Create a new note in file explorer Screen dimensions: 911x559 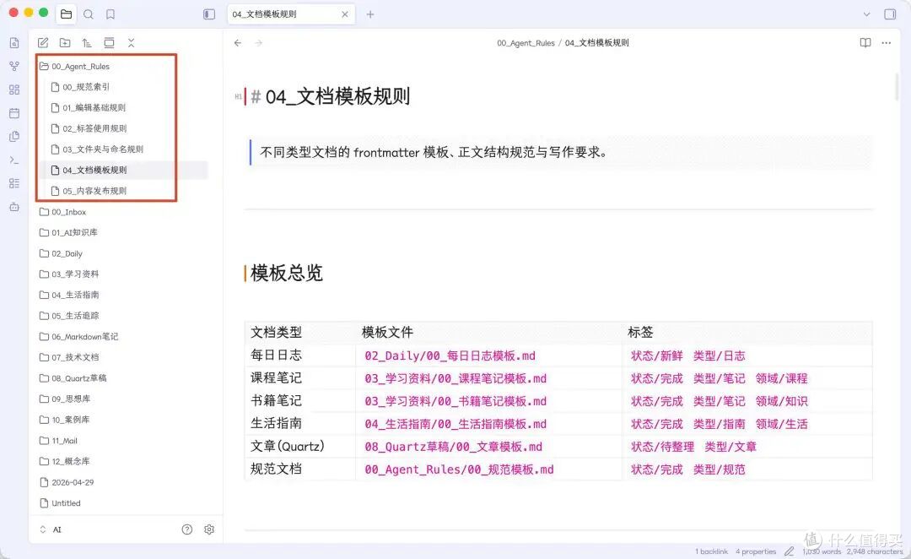[x=43, y=42]
